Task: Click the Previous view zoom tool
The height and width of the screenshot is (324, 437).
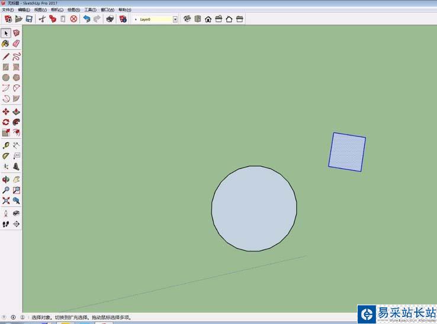Action: [16, 201]
